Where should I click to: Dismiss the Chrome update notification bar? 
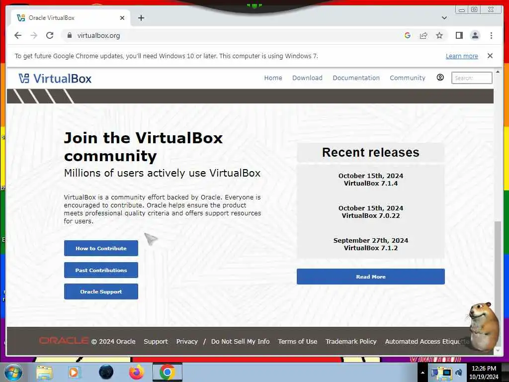[490, 56]
